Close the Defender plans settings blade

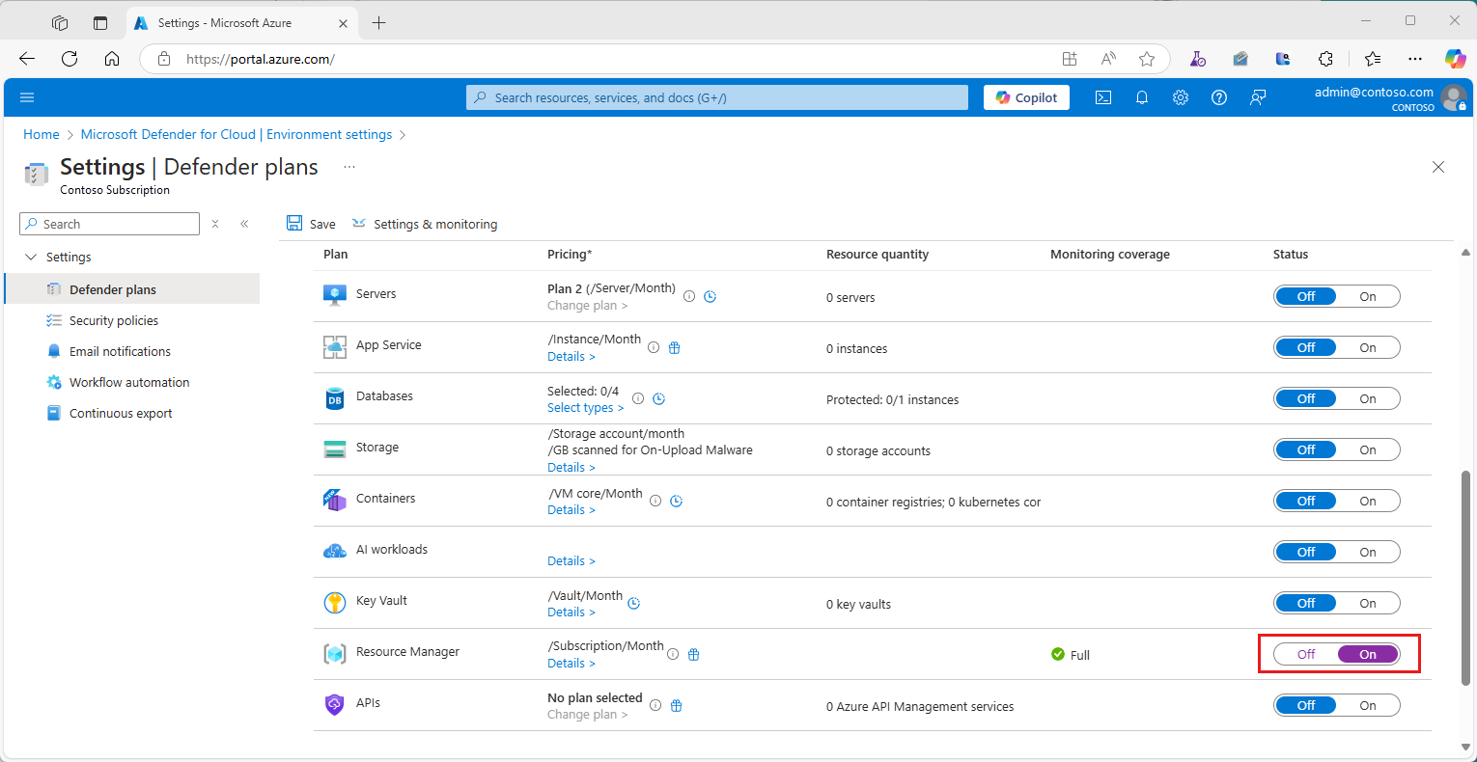(1438, 167)
